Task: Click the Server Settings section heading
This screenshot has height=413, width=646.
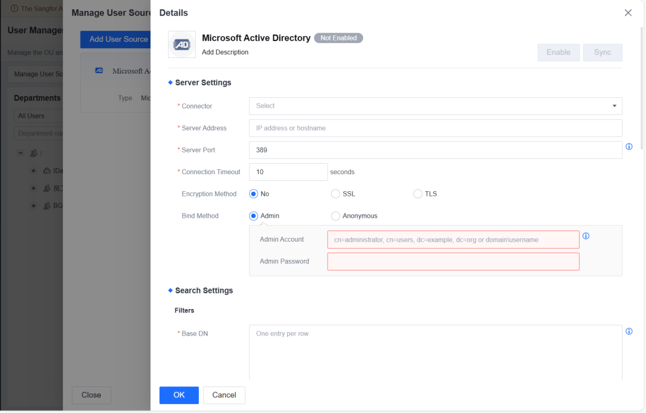Action: [x=203, y=82]
